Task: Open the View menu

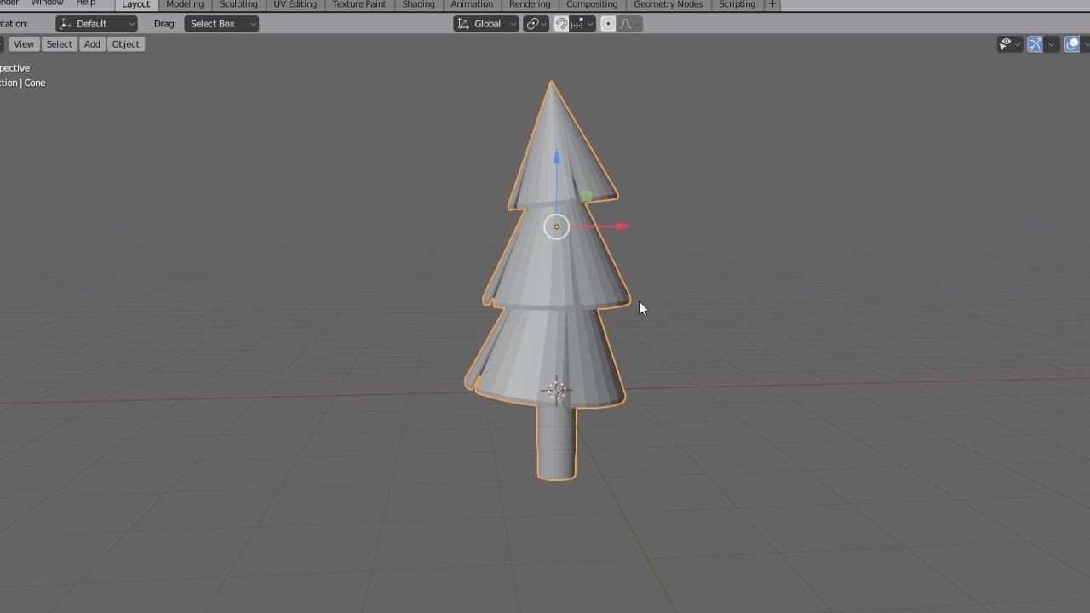Action: click(x=24, y=44)
